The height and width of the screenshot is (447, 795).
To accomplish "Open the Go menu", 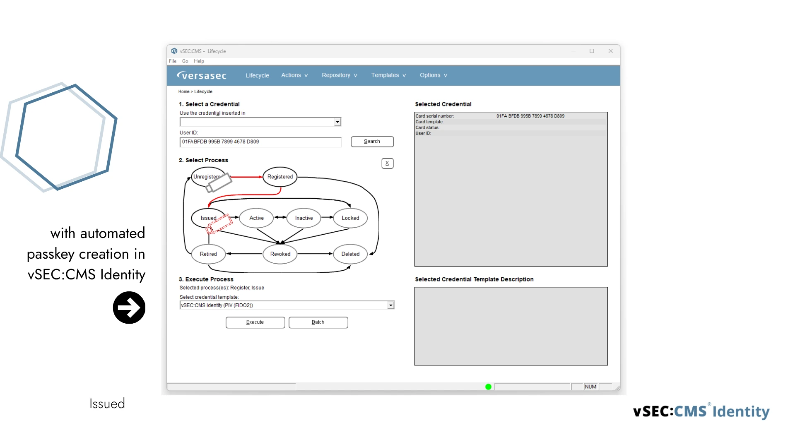I will 185,61.
